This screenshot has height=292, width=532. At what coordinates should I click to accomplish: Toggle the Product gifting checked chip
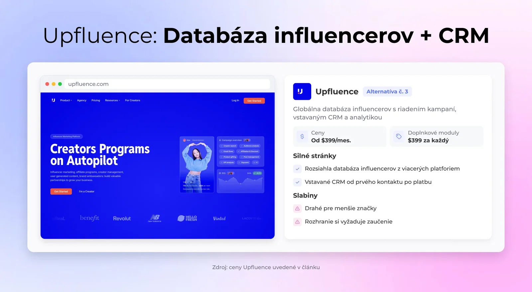pyautogui.click(x=228, y=157)
